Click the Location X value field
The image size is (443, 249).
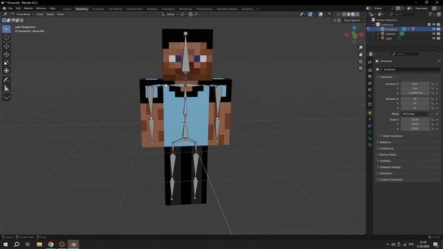415,84
